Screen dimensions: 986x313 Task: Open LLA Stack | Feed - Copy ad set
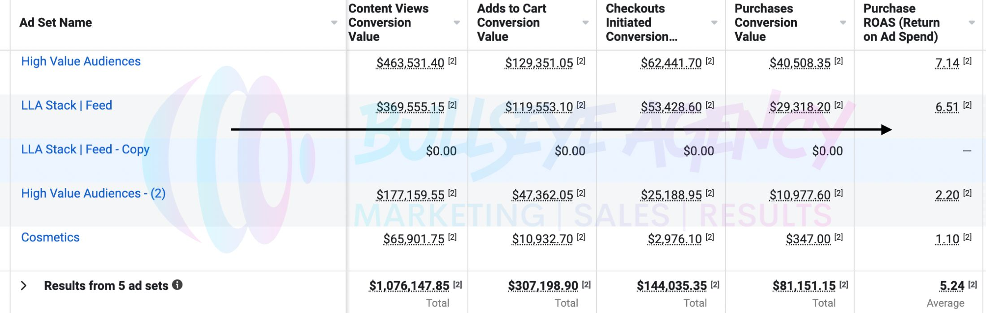[86, 150]
